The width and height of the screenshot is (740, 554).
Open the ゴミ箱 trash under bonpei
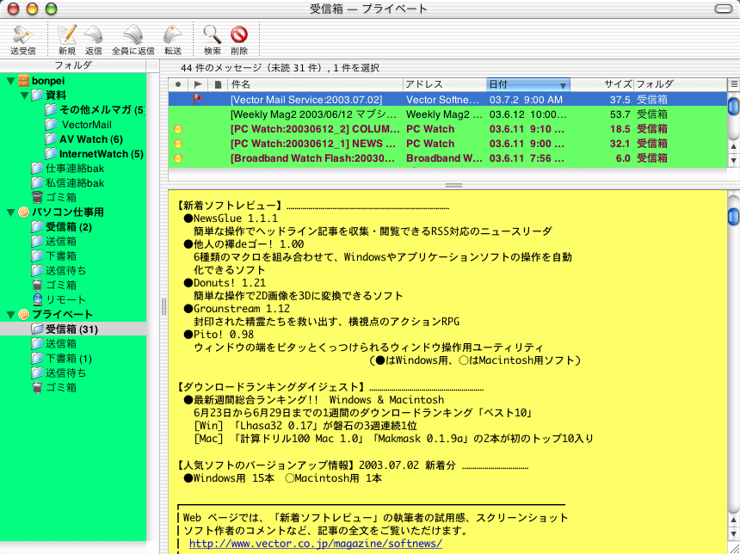pyautogui.click(x=54, y=198)
